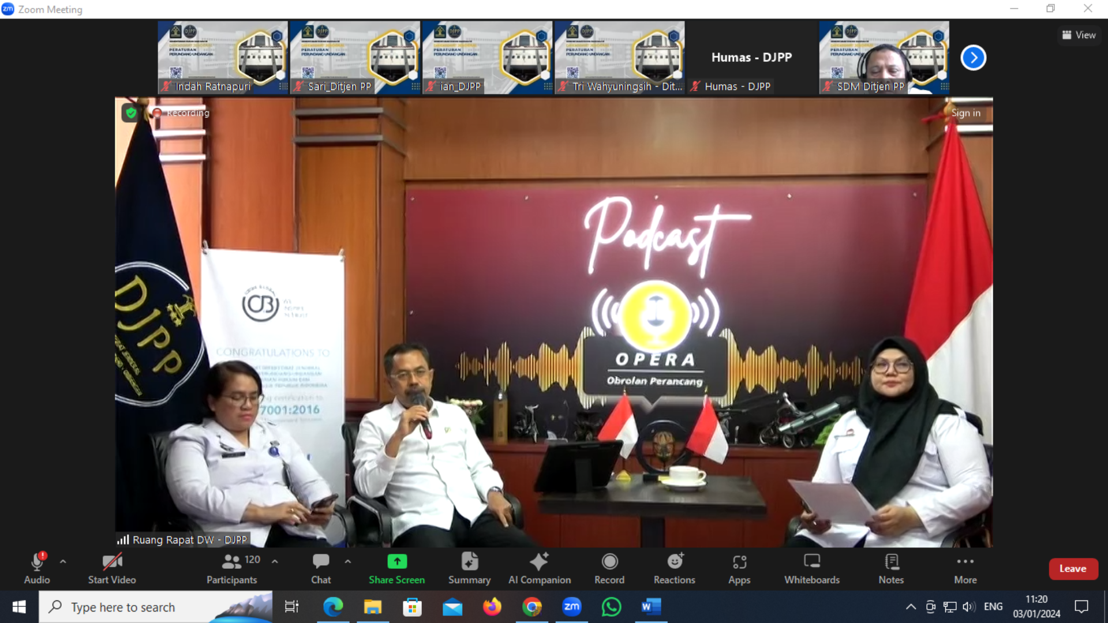Open clock showing 11:20 03/01/2024
The image size is (1108, 623).
pyautogui.click(x=1036, y=607)
